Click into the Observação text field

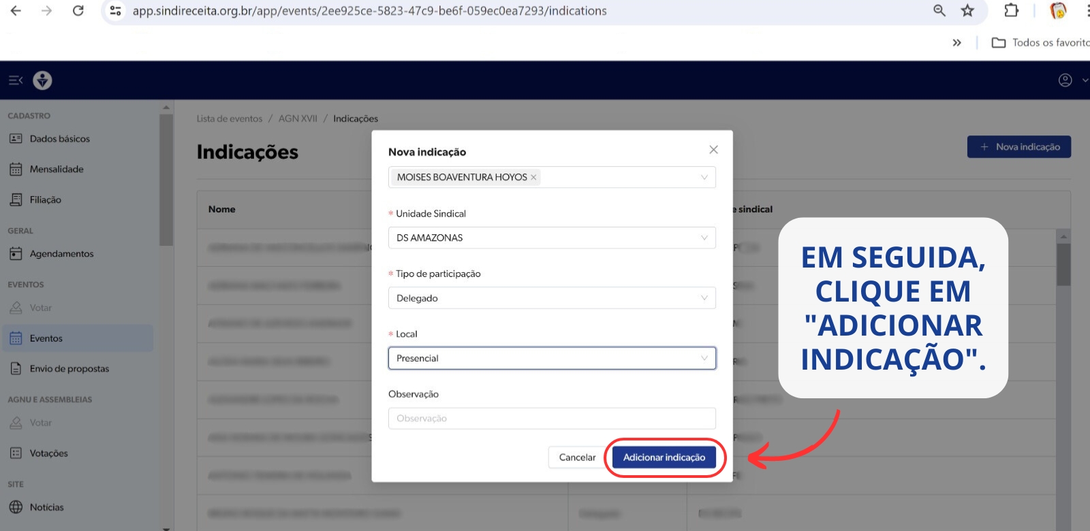[x=552, y=419]
